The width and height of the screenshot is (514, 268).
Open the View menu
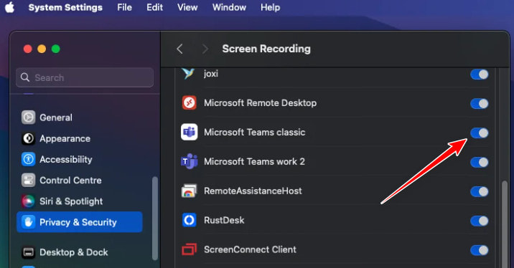(x=187, y=7)
